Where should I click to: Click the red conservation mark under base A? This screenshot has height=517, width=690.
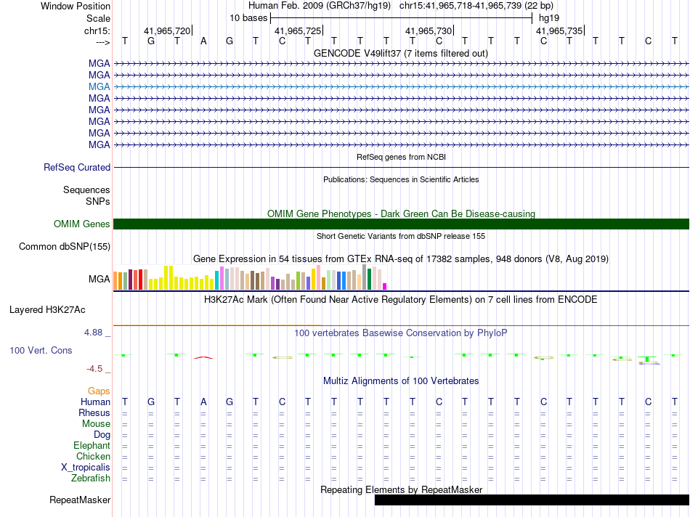(203, 357)
